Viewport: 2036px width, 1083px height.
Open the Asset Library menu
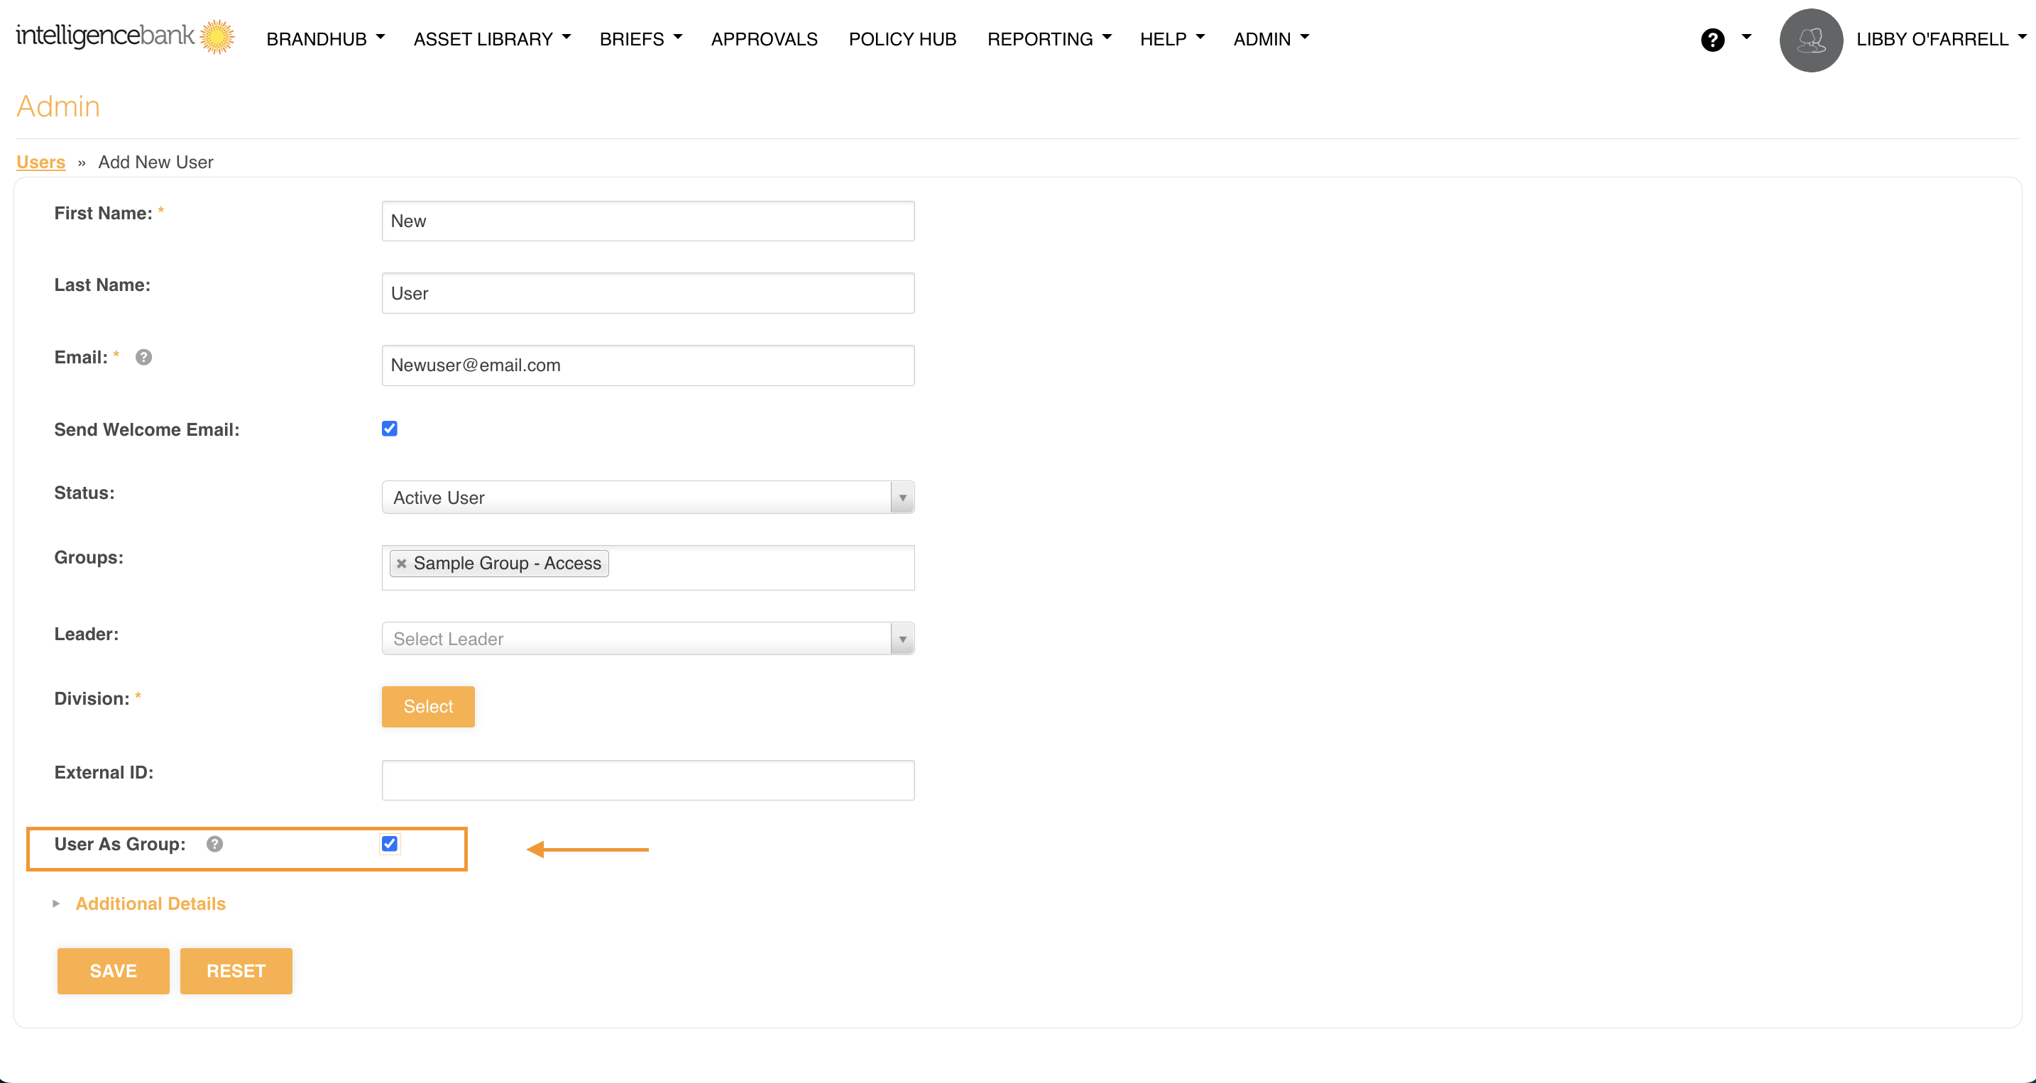pyautogui.click(x=492, y=39)
